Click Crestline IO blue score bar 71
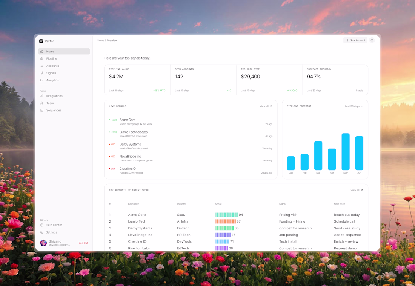The image size is (415, 286). (x=222, y=241)
